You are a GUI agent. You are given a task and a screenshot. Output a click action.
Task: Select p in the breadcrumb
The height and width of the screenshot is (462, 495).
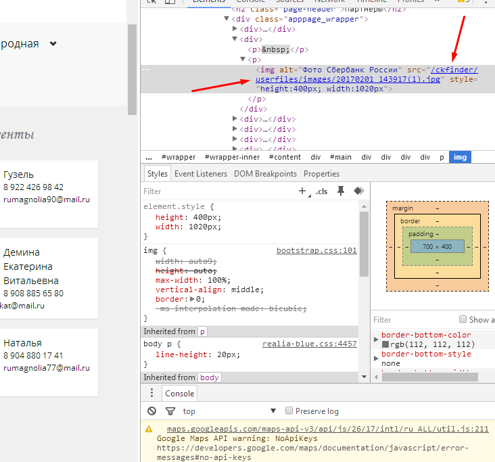[x=442, y=157]
